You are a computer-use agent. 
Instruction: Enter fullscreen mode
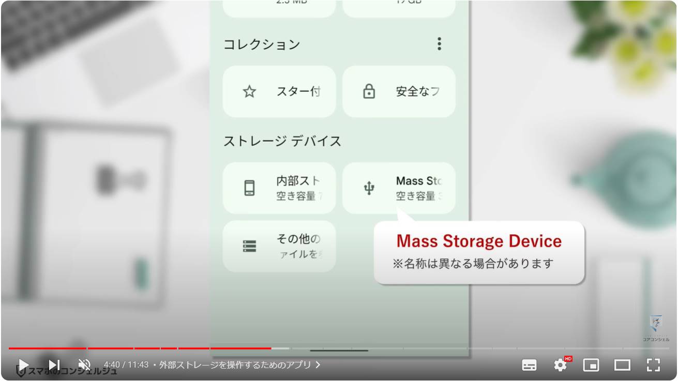[x=654, y=365]
